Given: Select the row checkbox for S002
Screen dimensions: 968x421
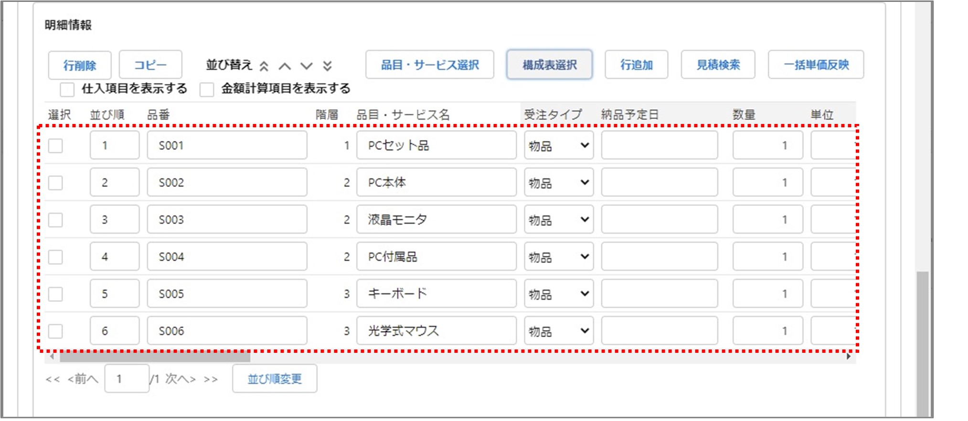Looking at the screenshot, I should click(x=55, y=183).
